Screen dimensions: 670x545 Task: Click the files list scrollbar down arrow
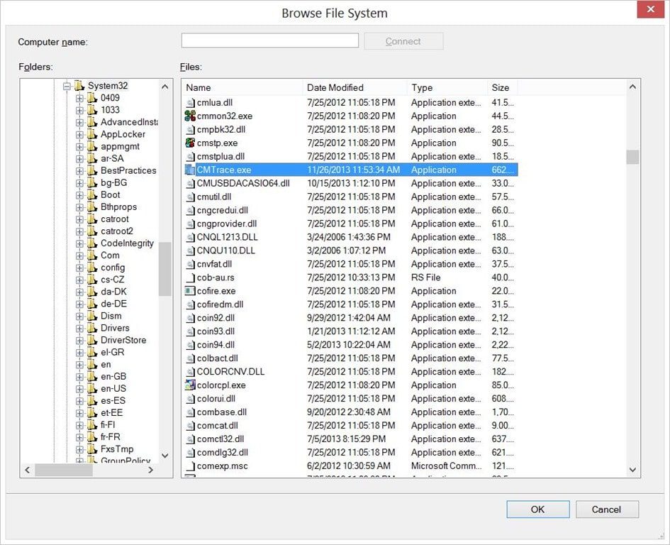pos(631,470)
